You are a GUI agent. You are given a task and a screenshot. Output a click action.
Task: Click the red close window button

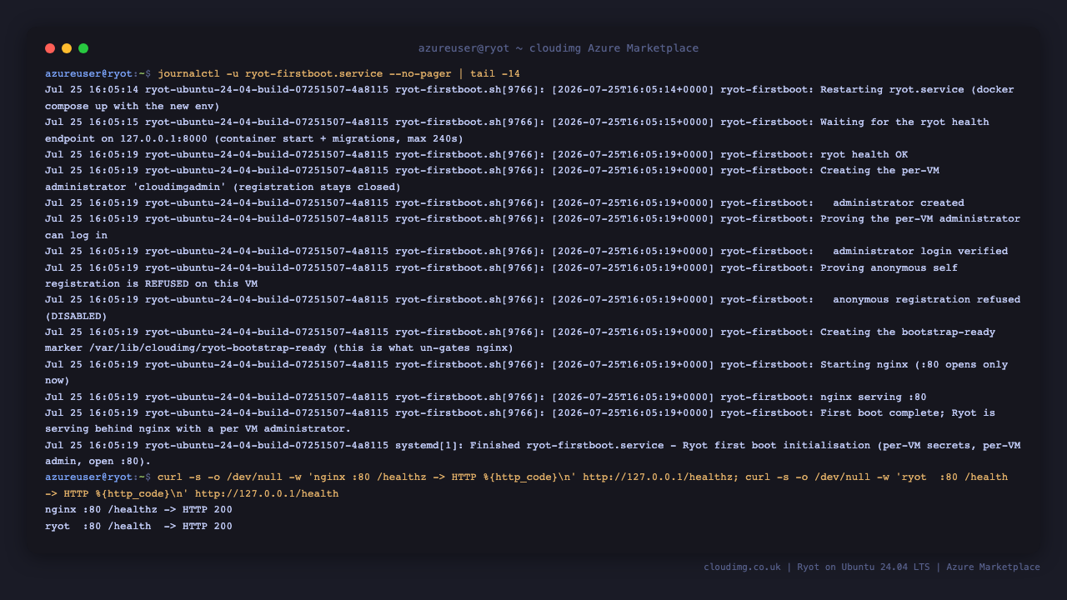tap(50, 48)
